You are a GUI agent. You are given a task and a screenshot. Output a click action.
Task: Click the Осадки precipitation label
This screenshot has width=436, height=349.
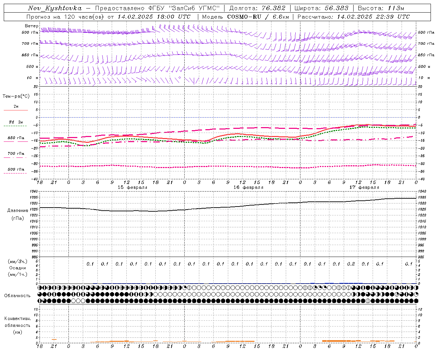[18, 268]
